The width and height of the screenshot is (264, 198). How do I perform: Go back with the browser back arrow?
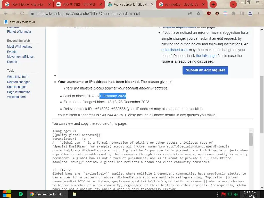point(6,13)
